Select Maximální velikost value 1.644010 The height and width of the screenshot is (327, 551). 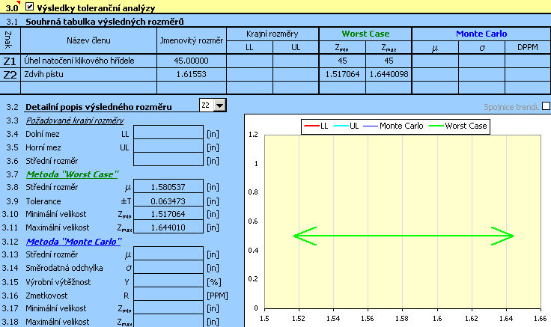(x=168, y=227)
